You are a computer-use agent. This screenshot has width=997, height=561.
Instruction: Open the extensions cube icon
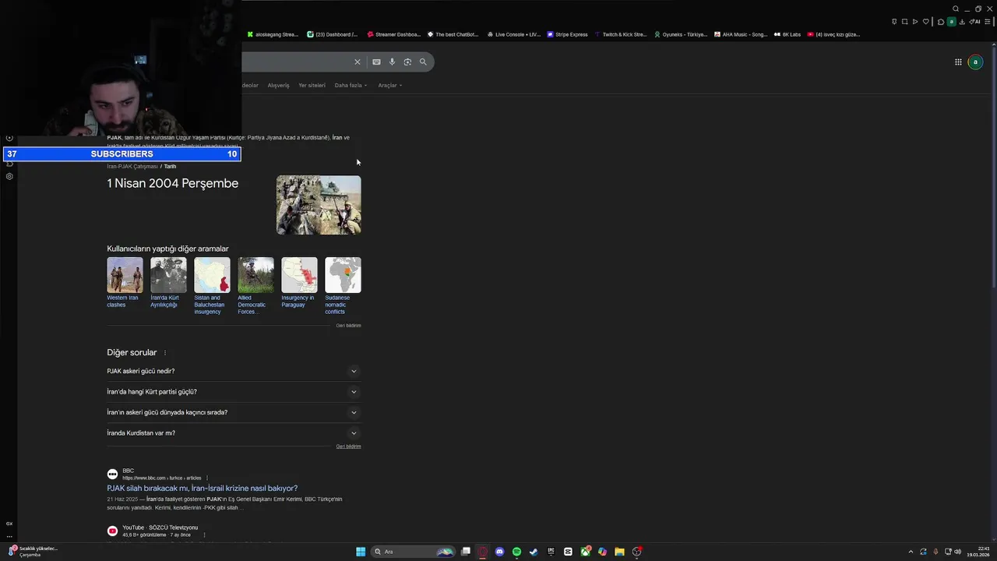tap(941, 22)
